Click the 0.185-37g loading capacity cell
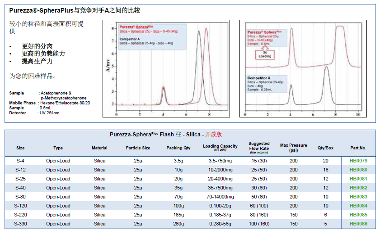This screenshot has width=380, height=234. [x=220, y=215]
